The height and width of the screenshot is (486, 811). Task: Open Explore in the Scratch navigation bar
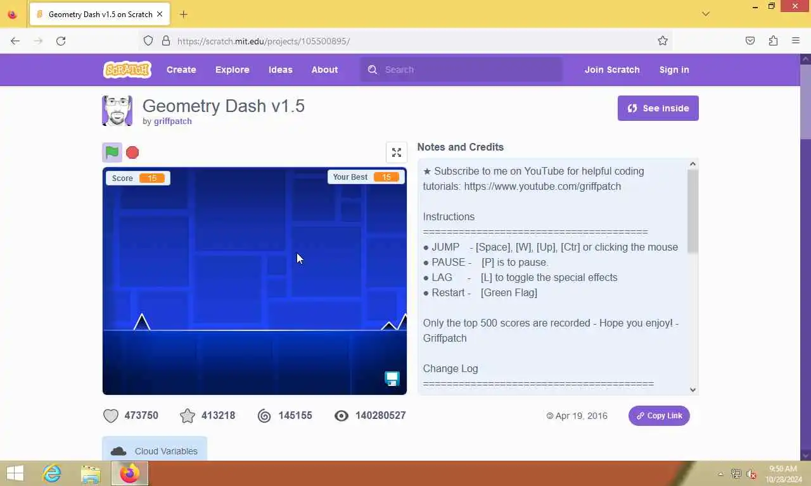click(x=233, y=70)
